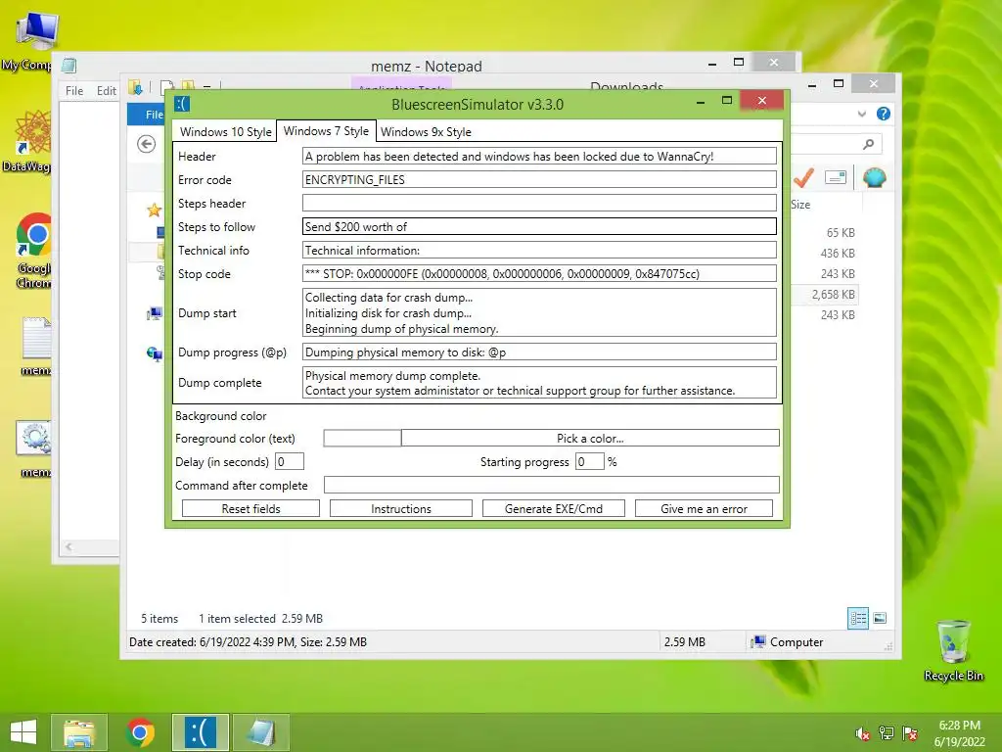Open the Action Center flag icon

[x=910, y=733]
